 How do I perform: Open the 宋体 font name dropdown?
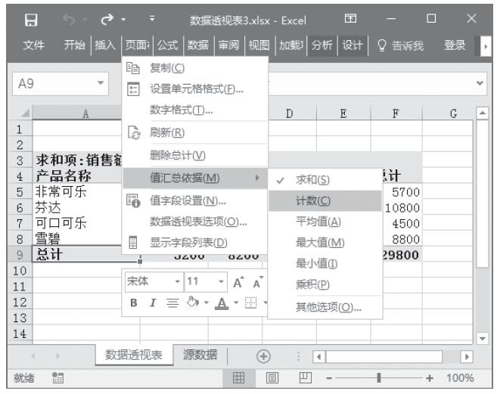pos(177,283)
